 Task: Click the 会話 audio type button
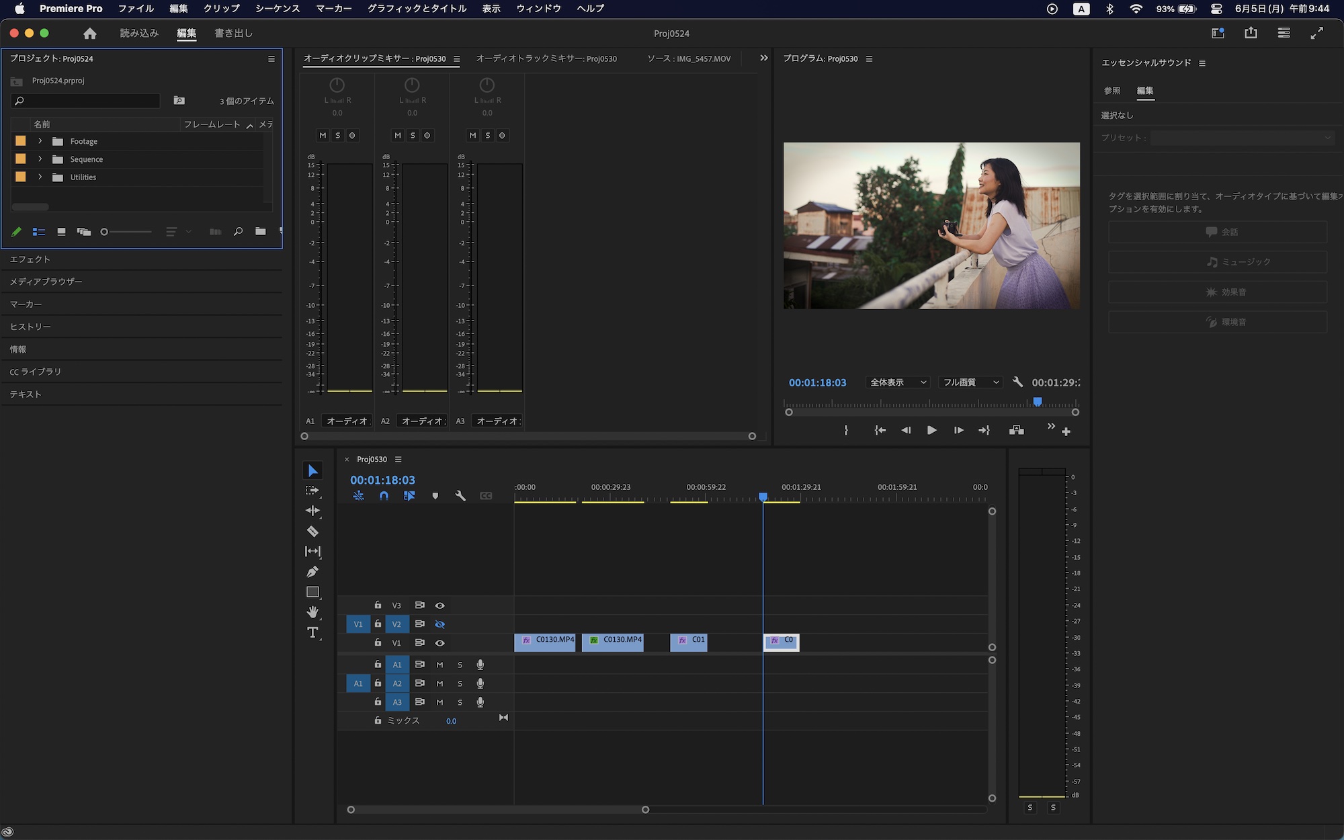(x=1217, y=232)
